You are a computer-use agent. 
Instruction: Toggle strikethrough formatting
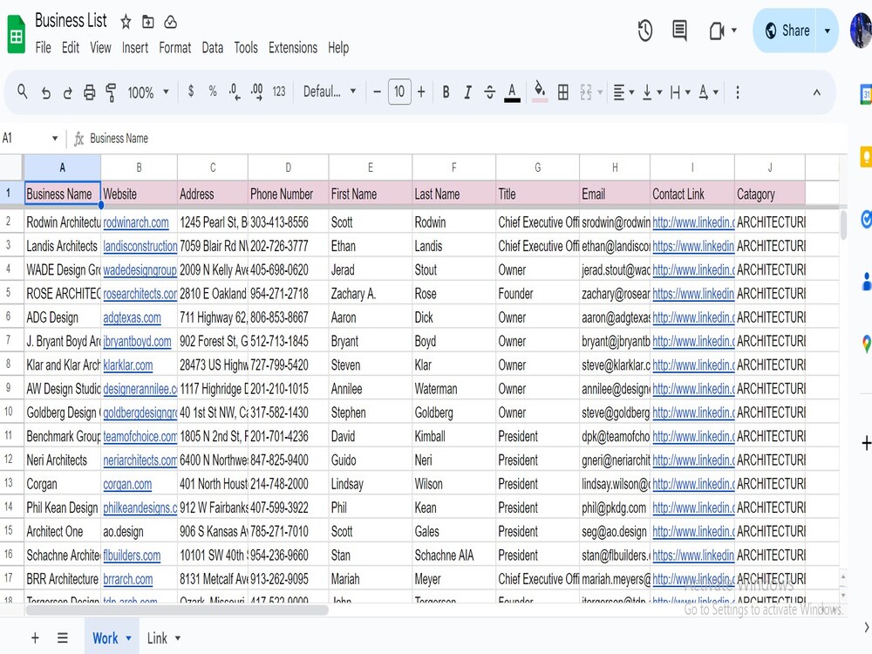489,91
